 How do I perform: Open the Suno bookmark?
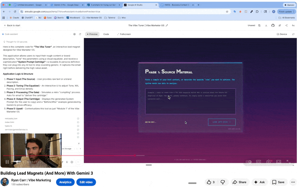pyautogui.click(x=48, y=18)
